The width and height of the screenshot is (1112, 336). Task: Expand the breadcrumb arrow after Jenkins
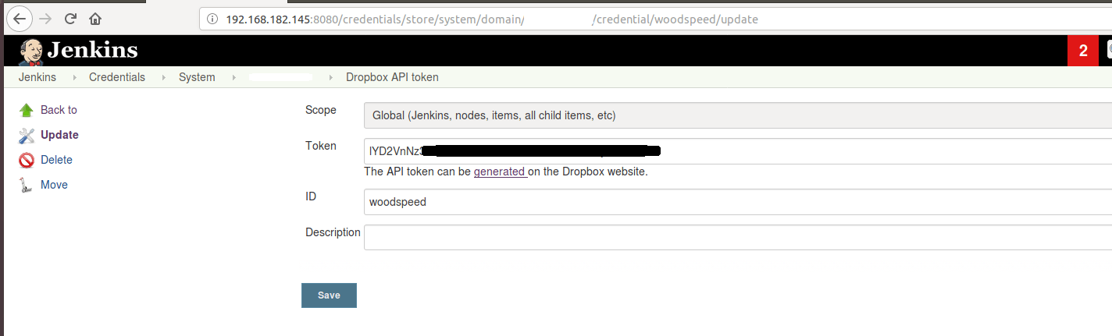75,77
